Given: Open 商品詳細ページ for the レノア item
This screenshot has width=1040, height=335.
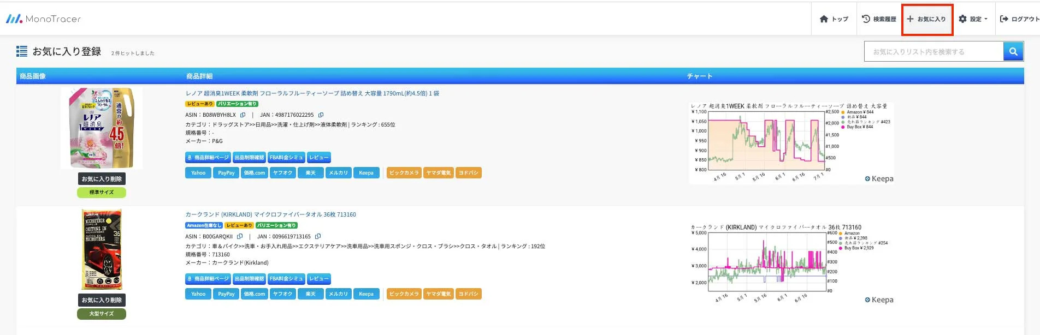Looking at the screenshot, I should coord(208,158).
